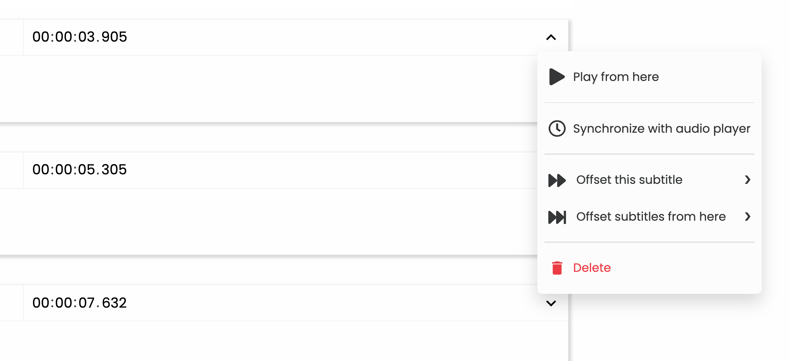
Task: Expand the 00:00:07.632 subtitle options chevron
Action: coord(551,303)
